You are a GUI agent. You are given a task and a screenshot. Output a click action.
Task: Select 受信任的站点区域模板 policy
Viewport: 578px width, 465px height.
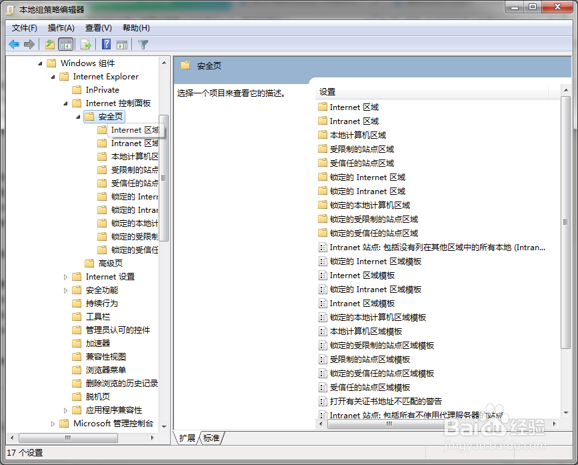[x=370, y=387]
